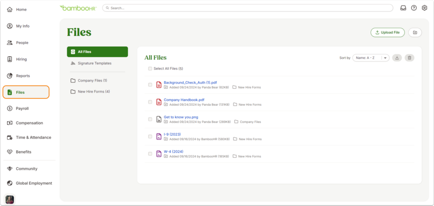Click New Hire Forms label beside Background_Check_Auth
Viewport: 434px width, 206px height.
(x=249, y=87)
